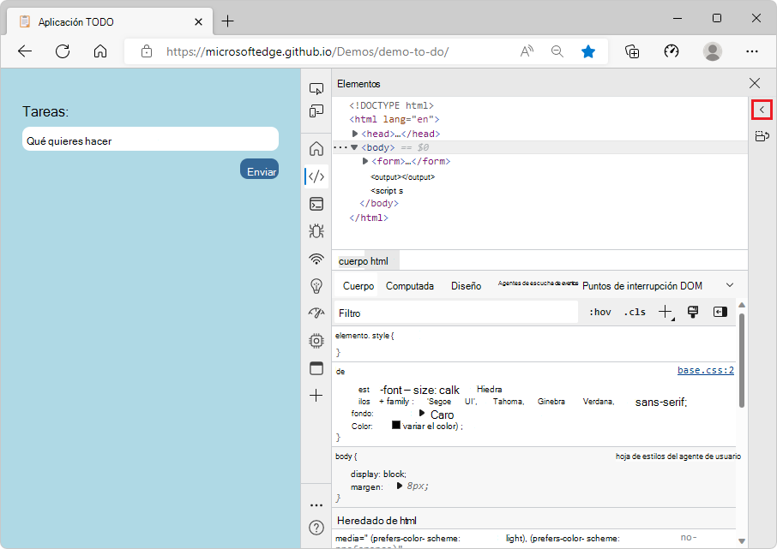Click the 'cuerpo html' breadcrumb
Image resolution: width=777 pixels, height=549 pixels.
tap(364, 261)
